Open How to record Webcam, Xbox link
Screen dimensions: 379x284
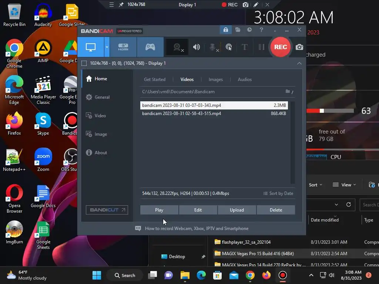point(197,229)
